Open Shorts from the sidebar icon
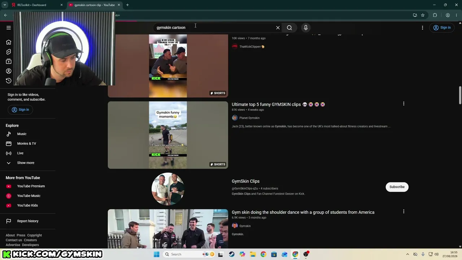 (9, 52)
